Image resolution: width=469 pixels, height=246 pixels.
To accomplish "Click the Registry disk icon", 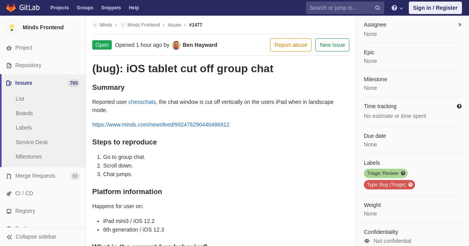I will pyautogui.click(x=9, y=211).
